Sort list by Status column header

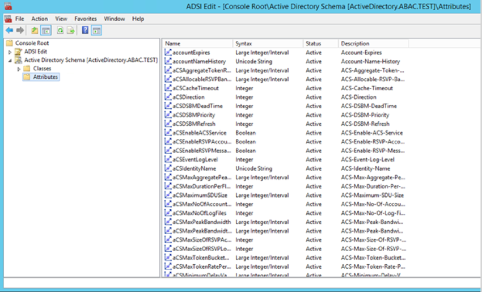coord(320,43)
